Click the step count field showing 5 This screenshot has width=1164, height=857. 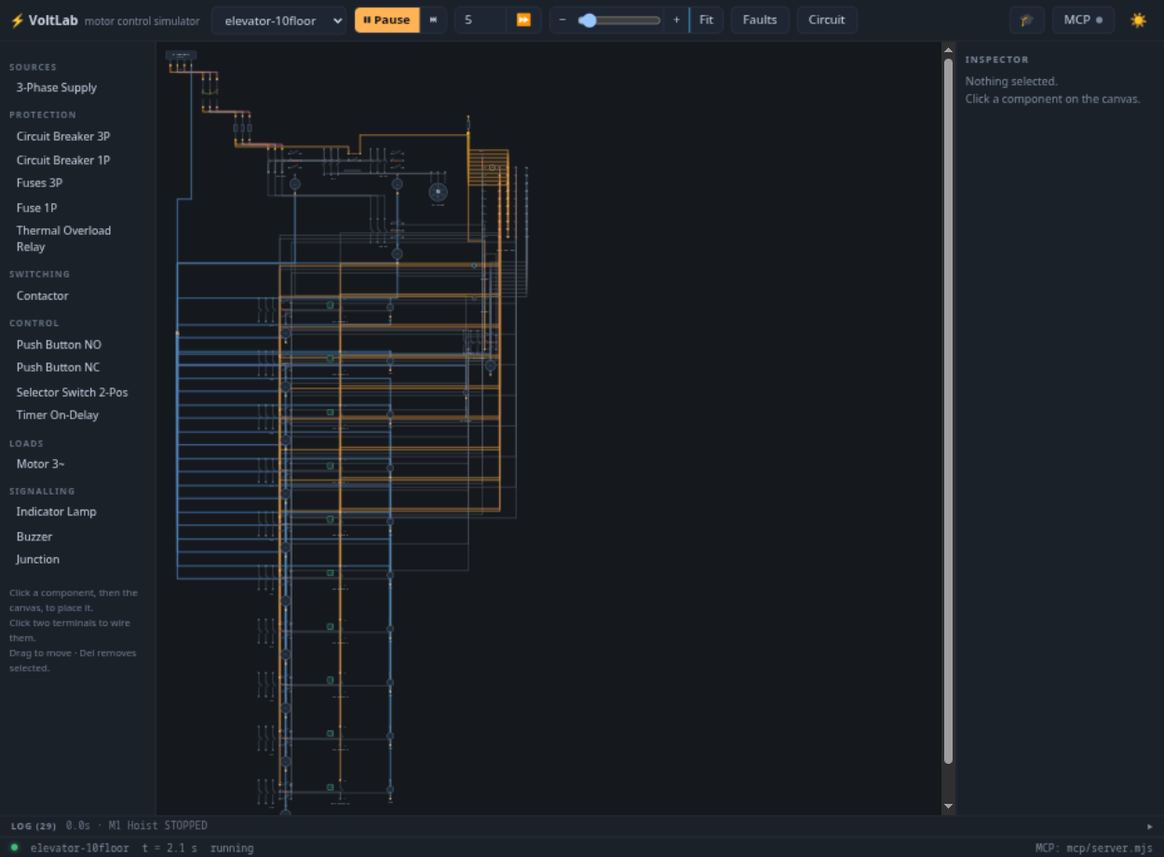click(x=480, y=20)
